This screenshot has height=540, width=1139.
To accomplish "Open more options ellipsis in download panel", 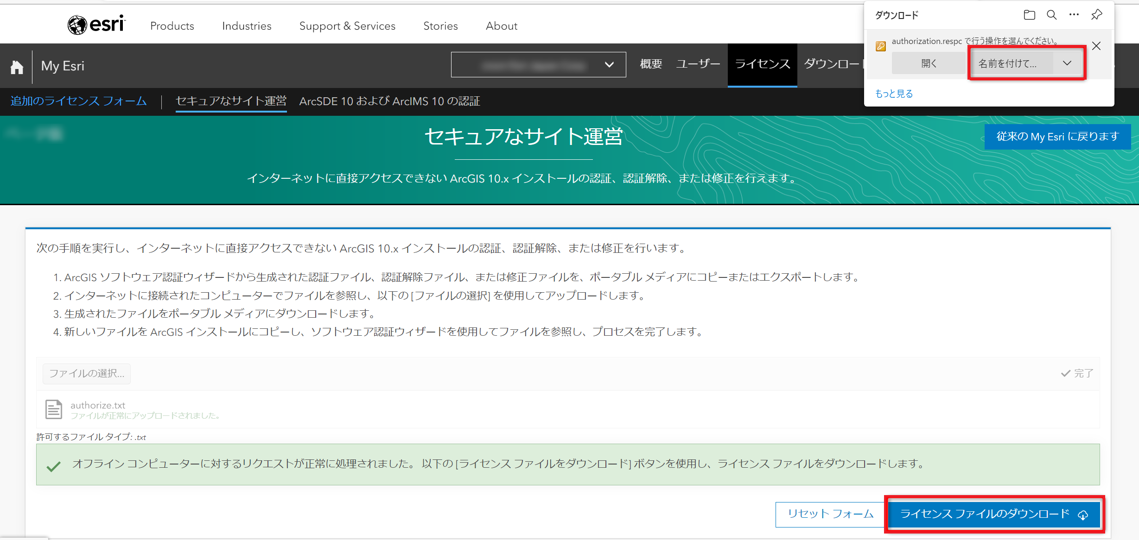I will click(1074, 15).
